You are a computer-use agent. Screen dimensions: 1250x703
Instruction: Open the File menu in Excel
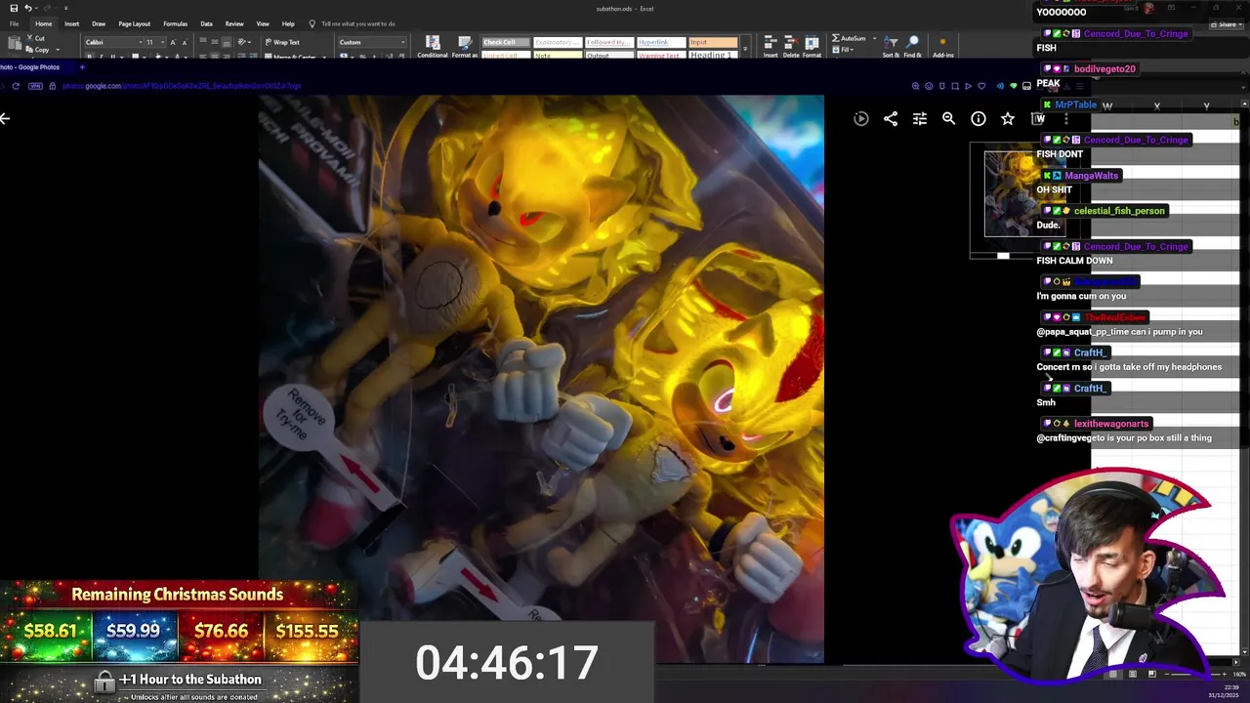click(14, 23)
